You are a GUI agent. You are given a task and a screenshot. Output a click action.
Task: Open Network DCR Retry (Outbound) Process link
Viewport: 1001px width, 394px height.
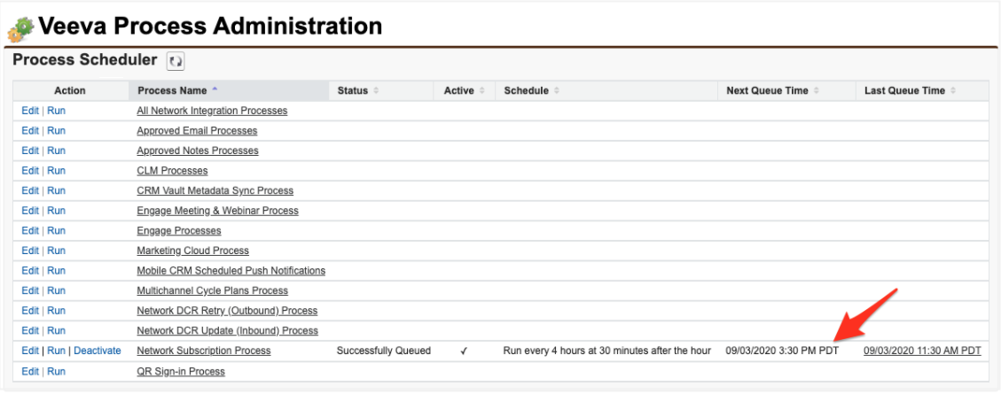pos(227,311)
